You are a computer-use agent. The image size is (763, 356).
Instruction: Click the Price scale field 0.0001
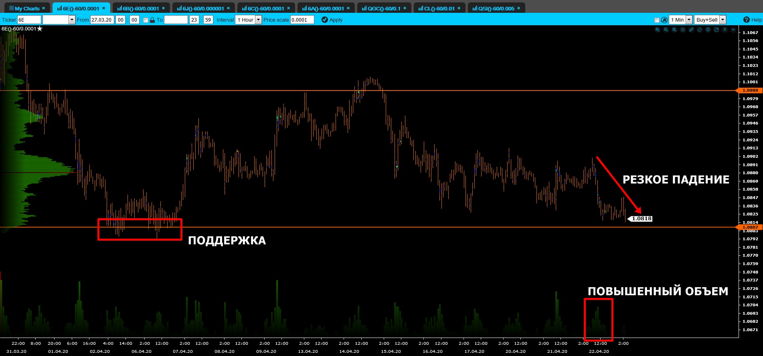coord(302,20)
